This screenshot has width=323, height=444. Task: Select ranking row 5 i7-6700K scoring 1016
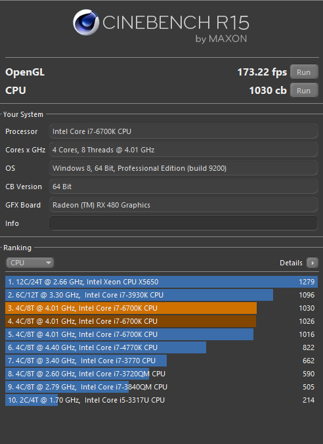click(x=161, y=334)
